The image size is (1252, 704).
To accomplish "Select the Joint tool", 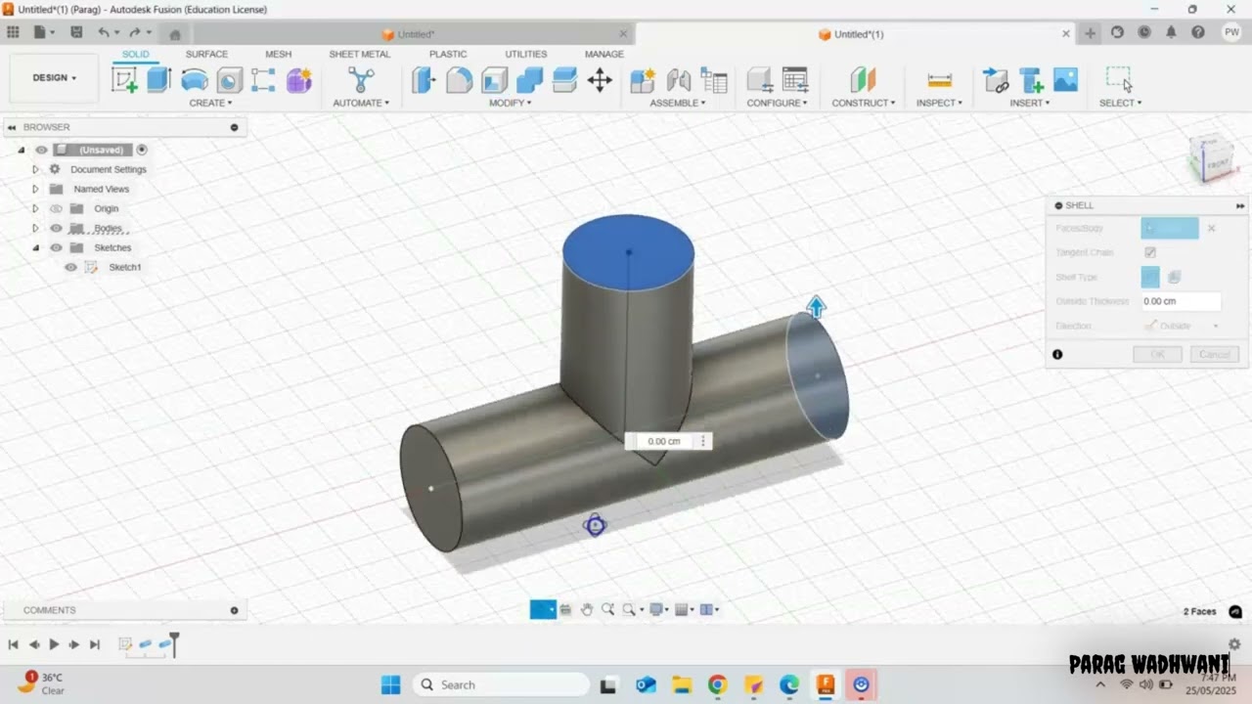I will (679, 80).
